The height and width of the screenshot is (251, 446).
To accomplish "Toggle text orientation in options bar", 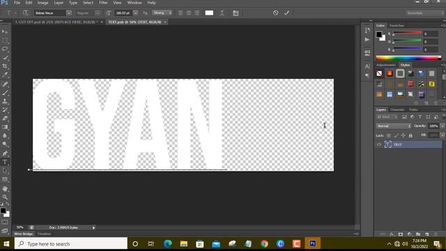I will (x=25, y=13).
